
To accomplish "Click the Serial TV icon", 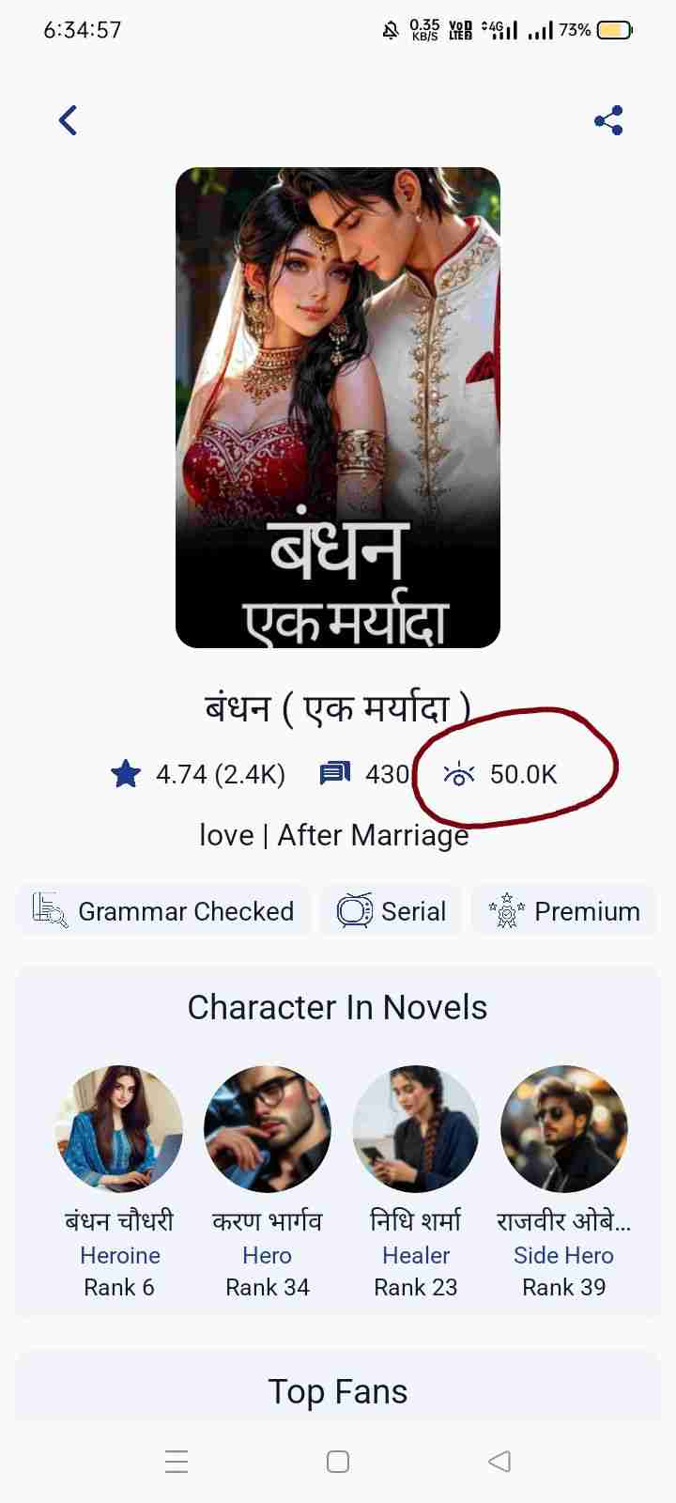I will click(x=355, y=910).
